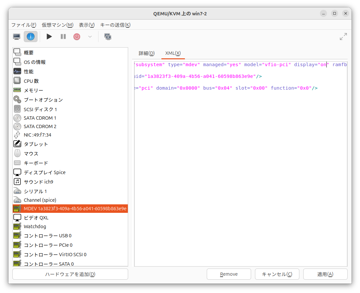The width and height of the screenshot is (360, 293).
Task: Open the 仮想マシン(M) menu
Action: [x=58, y=25]
